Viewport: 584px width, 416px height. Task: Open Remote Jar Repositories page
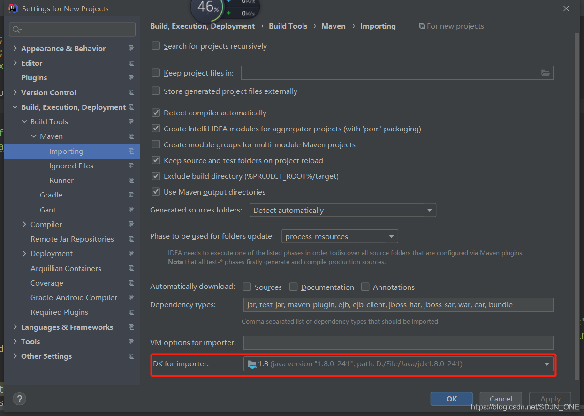[72, 239]
